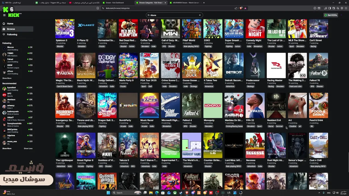Click the Golf tag under PGA Tour 2K25

[150, 87]
